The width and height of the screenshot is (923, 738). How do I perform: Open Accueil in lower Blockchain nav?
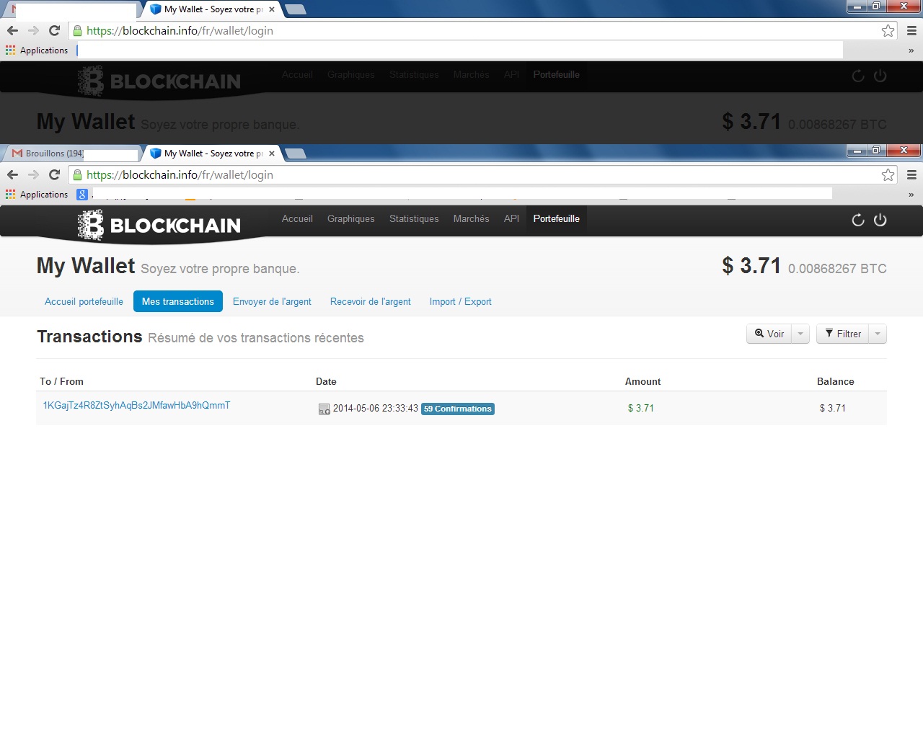tap(297, 218)
